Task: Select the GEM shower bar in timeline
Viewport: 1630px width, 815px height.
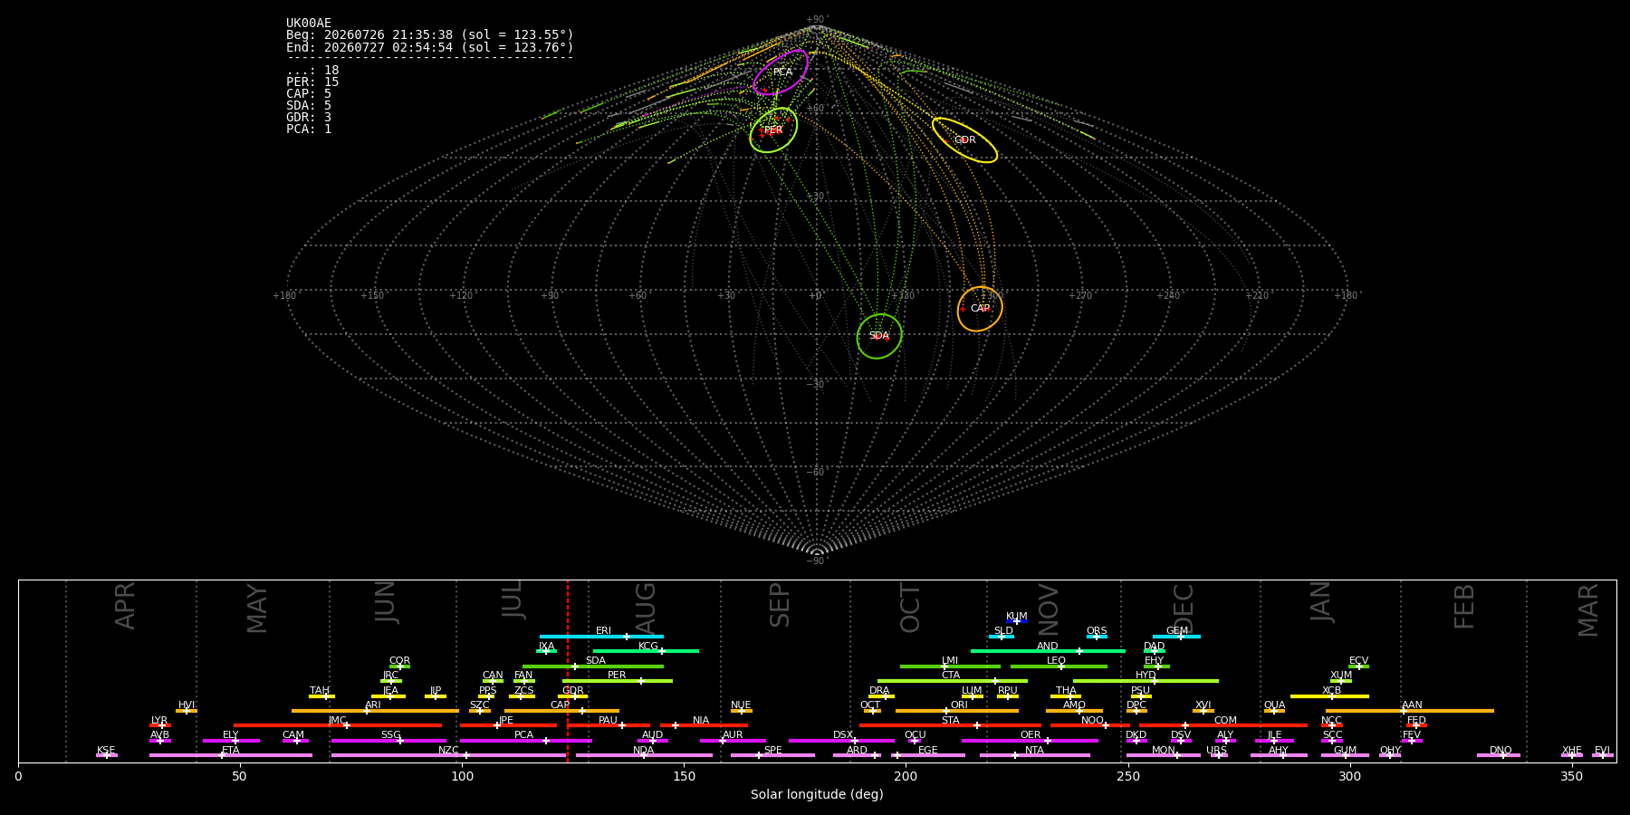Action: 1176,637
